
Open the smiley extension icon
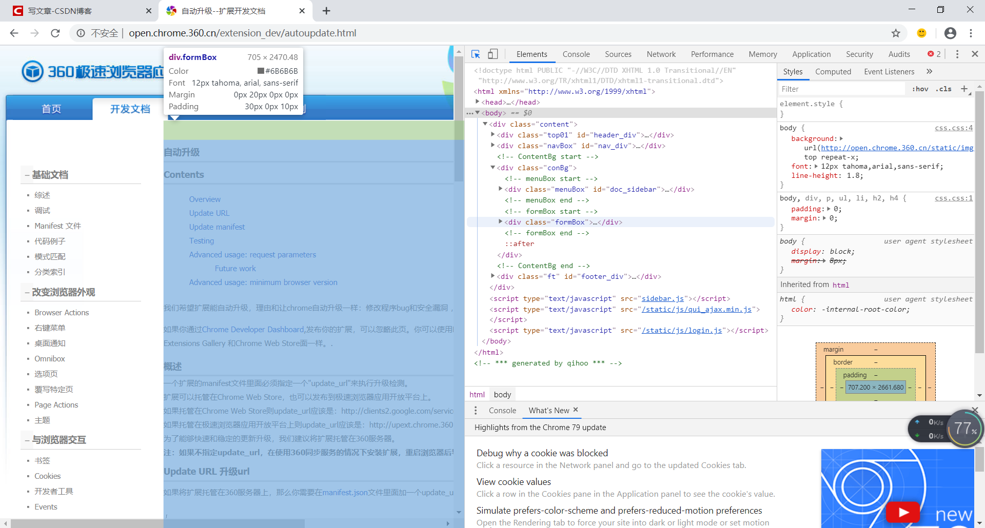coord(922,33)
